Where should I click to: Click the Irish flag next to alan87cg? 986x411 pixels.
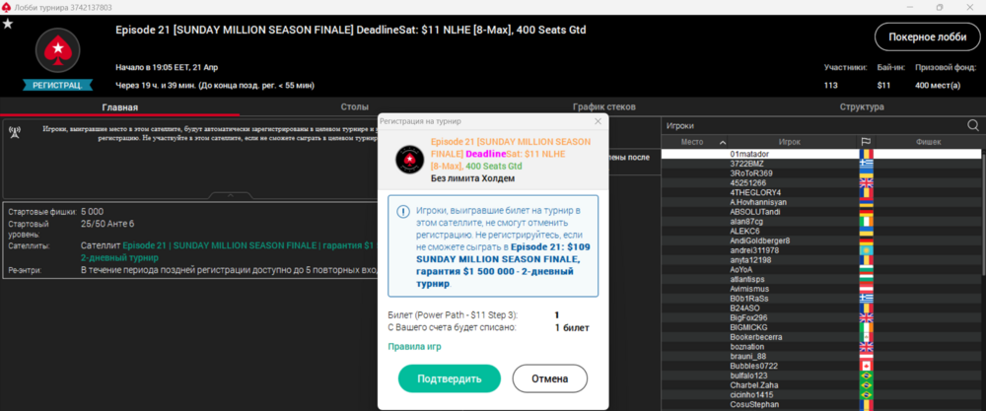[866, 221]
